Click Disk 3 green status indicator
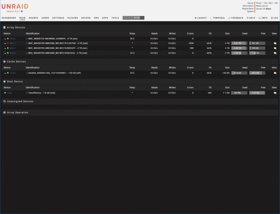280x214 pixels. coord(8,53)
